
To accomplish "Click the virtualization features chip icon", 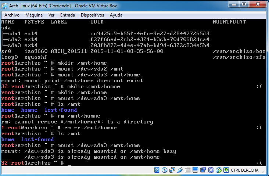I will tap(211, 170).
